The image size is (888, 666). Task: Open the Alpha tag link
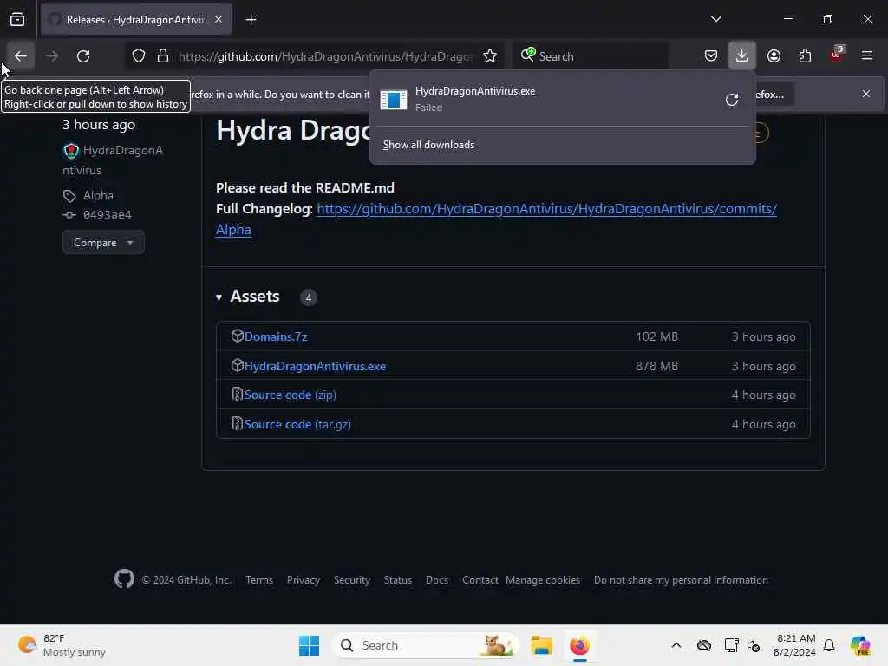(x=98, y=195)
